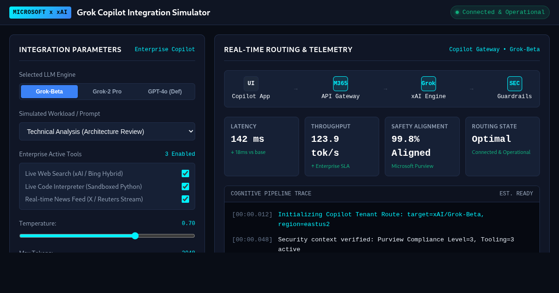Click the Safety Alignment 99.8% card
The image size is (559, 293).
(x=422, y=146)
